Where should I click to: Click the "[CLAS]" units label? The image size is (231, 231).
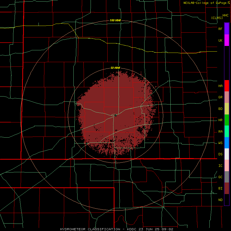pos(217,18)
